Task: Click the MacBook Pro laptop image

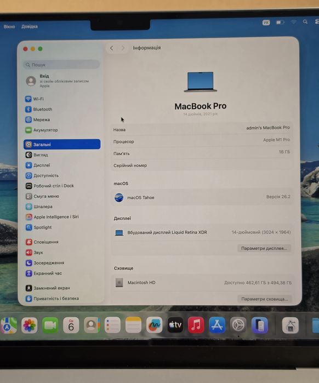Action: (200, 82)
